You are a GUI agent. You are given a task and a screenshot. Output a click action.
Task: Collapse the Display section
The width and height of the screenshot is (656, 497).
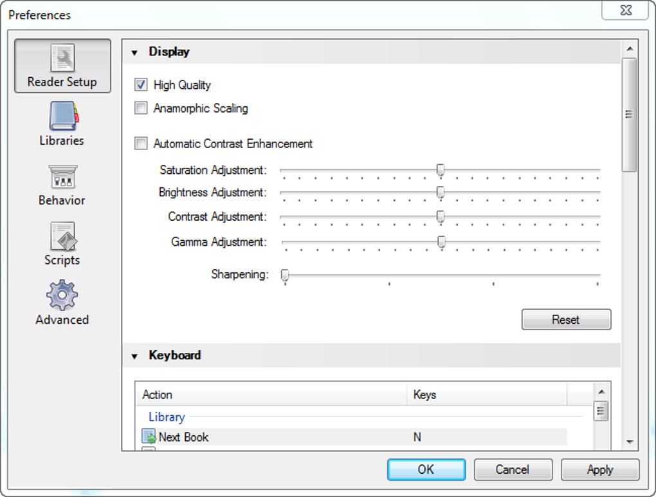pyautogui.click(x=134, y=52)
